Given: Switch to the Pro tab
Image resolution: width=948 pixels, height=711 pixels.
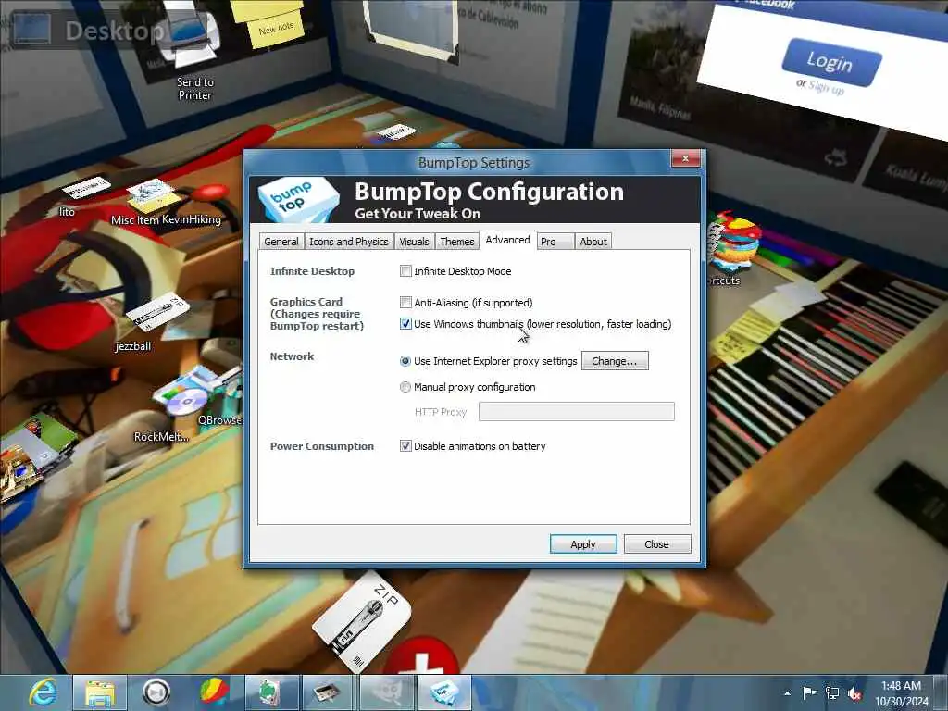Looking at the screenshot, I should point(555,242).
